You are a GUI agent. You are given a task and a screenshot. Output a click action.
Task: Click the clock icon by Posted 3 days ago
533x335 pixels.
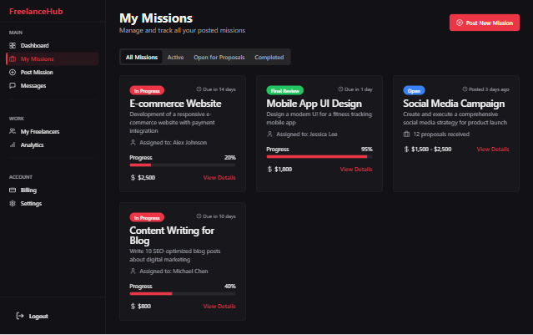click(x=465, y=89)
